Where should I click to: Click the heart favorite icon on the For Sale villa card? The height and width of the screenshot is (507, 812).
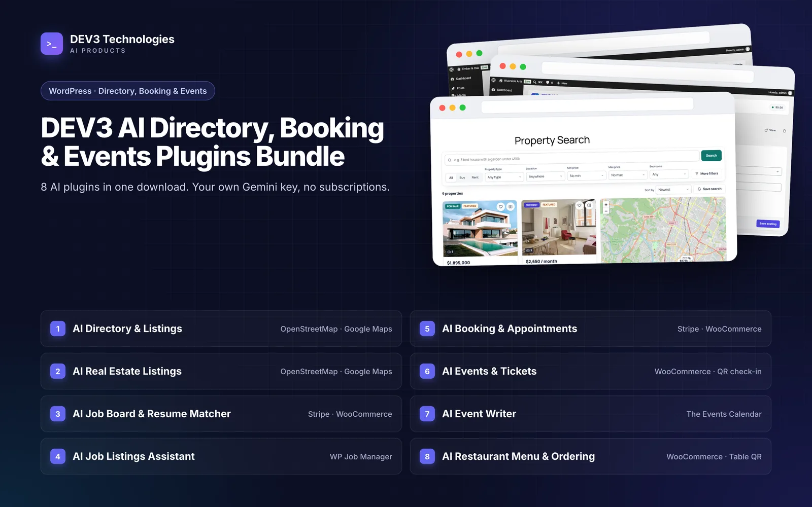[x=501, y=206]
